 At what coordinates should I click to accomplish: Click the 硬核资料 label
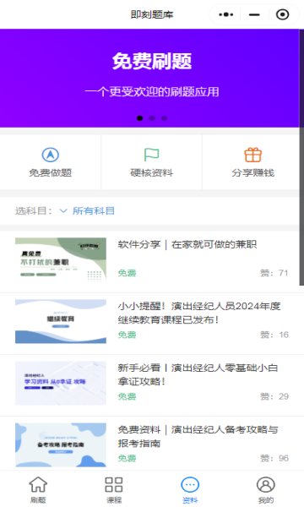[x=151, y=173]
